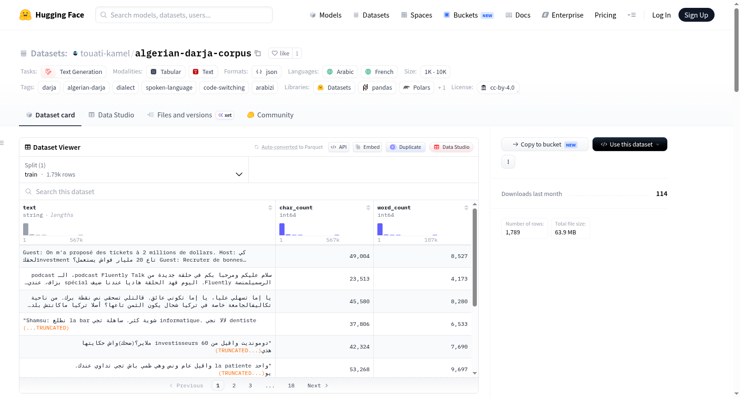Click the char_count histogram bar
Viewport: 740px width, 398px height.
point(282,229)
